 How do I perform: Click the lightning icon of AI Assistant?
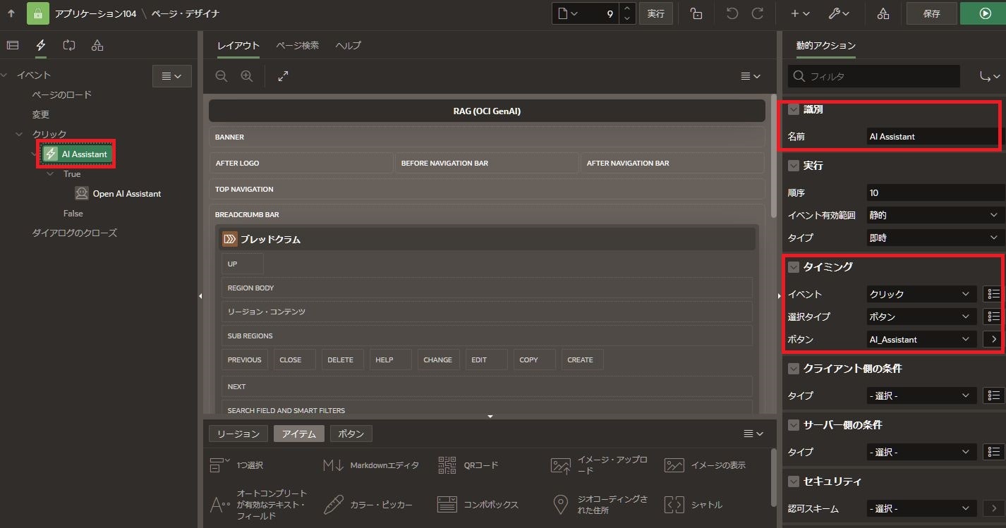pos(51,154)
